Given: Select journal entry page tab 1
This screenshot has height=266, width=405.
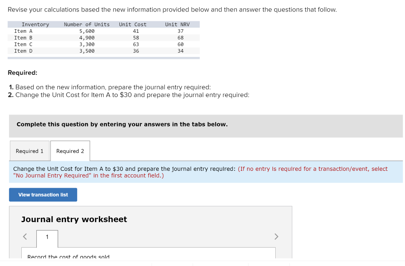Looking at the screenshot, I should click(47, 236).
